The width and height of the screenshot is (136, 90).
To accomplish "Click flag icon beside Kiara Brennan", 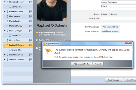I will tap(30, 16).
